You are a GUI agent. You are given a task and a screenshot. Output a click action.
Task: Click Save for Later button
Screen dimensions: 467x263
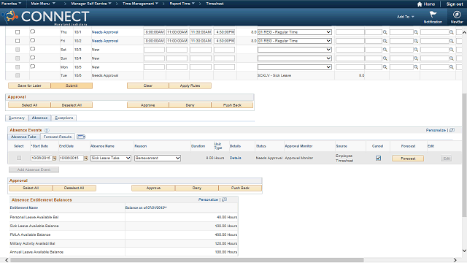pyautogui.click(x=29, y=86)
